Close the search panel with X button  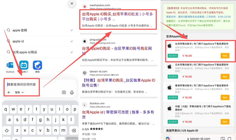(72, 3)
